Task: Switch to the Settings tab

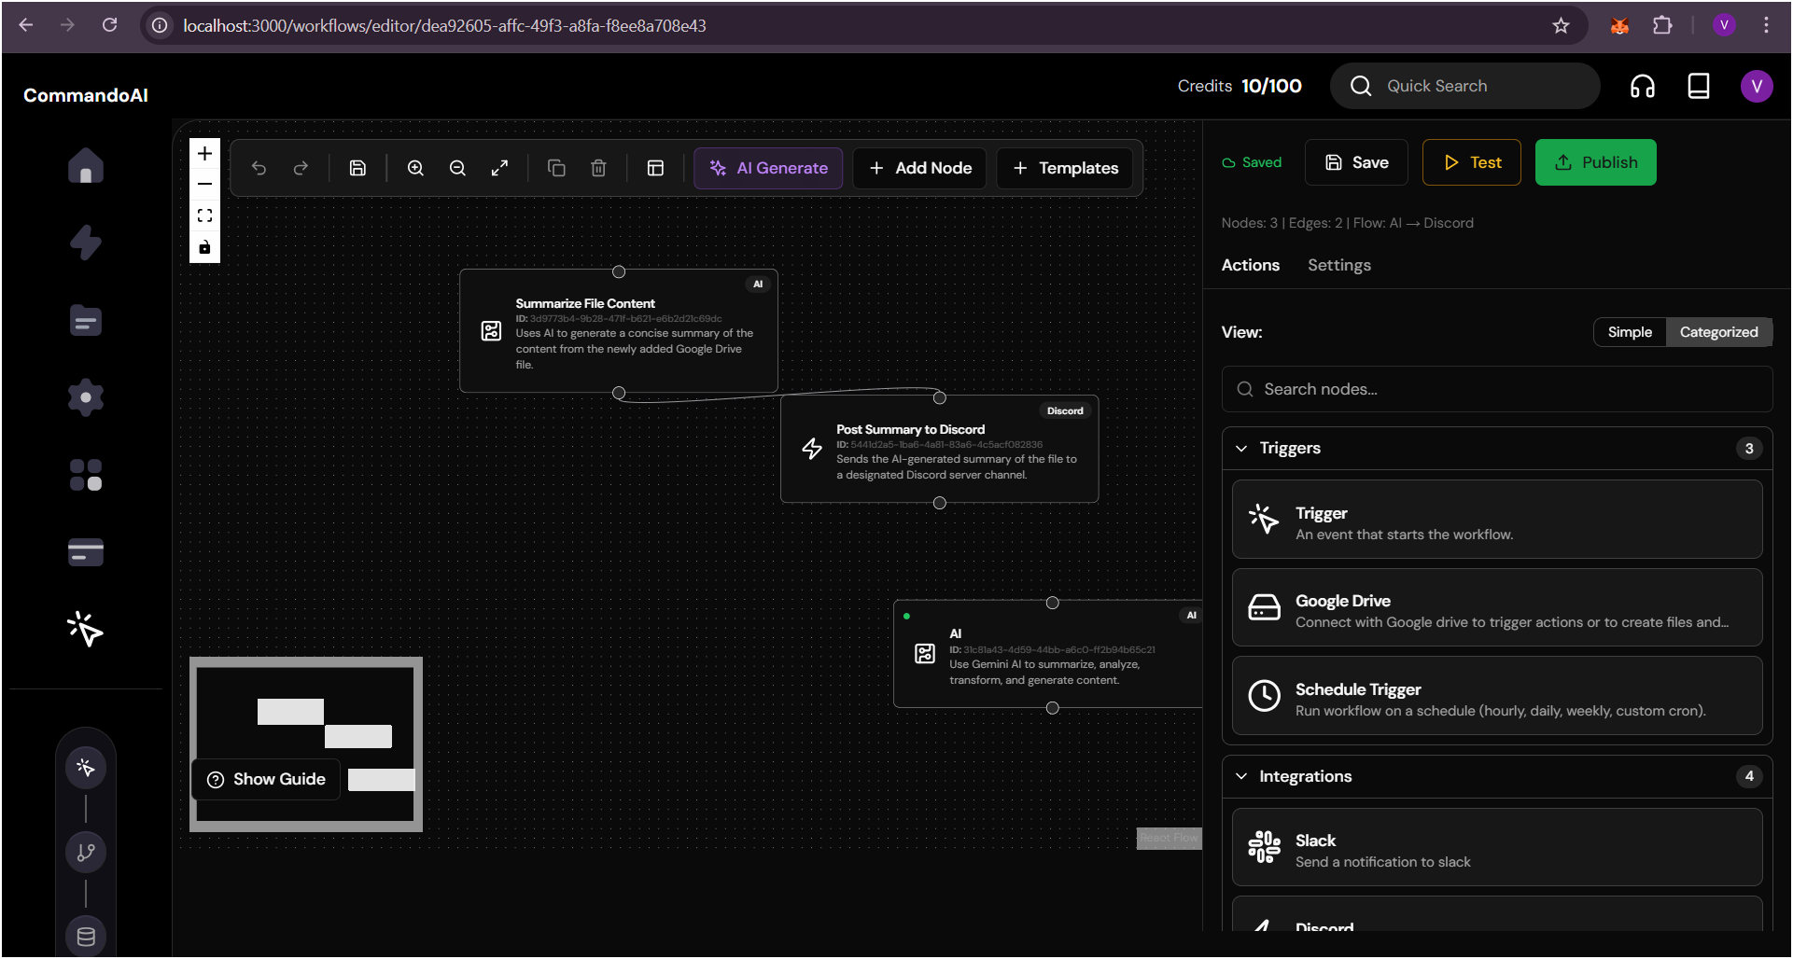Action: (1339, 265)
